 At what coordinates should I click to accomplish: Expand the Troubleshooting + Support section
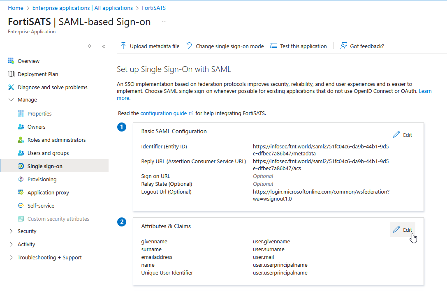click(x=11, y=257)
